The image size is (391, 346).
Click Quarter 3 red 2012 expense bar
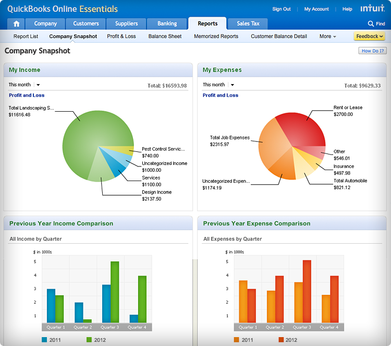[307, 291]
